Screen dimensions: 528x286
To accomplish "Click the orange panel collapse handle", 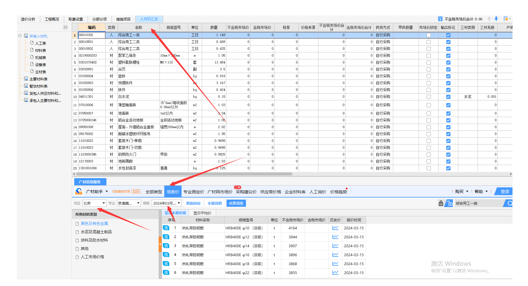I will tap(160, 244).
